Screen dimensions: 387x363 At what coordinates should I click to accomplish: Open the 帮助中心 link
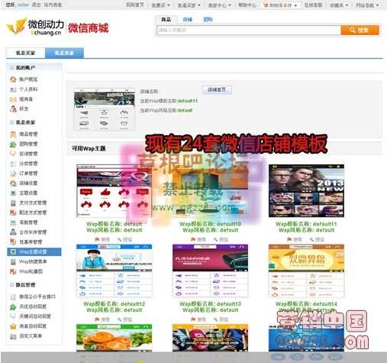pyautogui.click(x=247, y=5)
